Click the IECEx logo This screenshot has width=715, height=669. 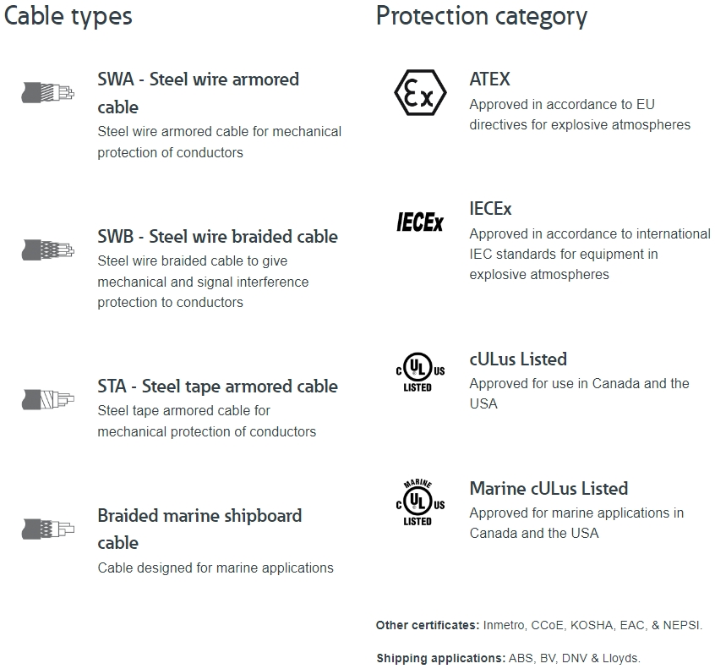(420, 222)
